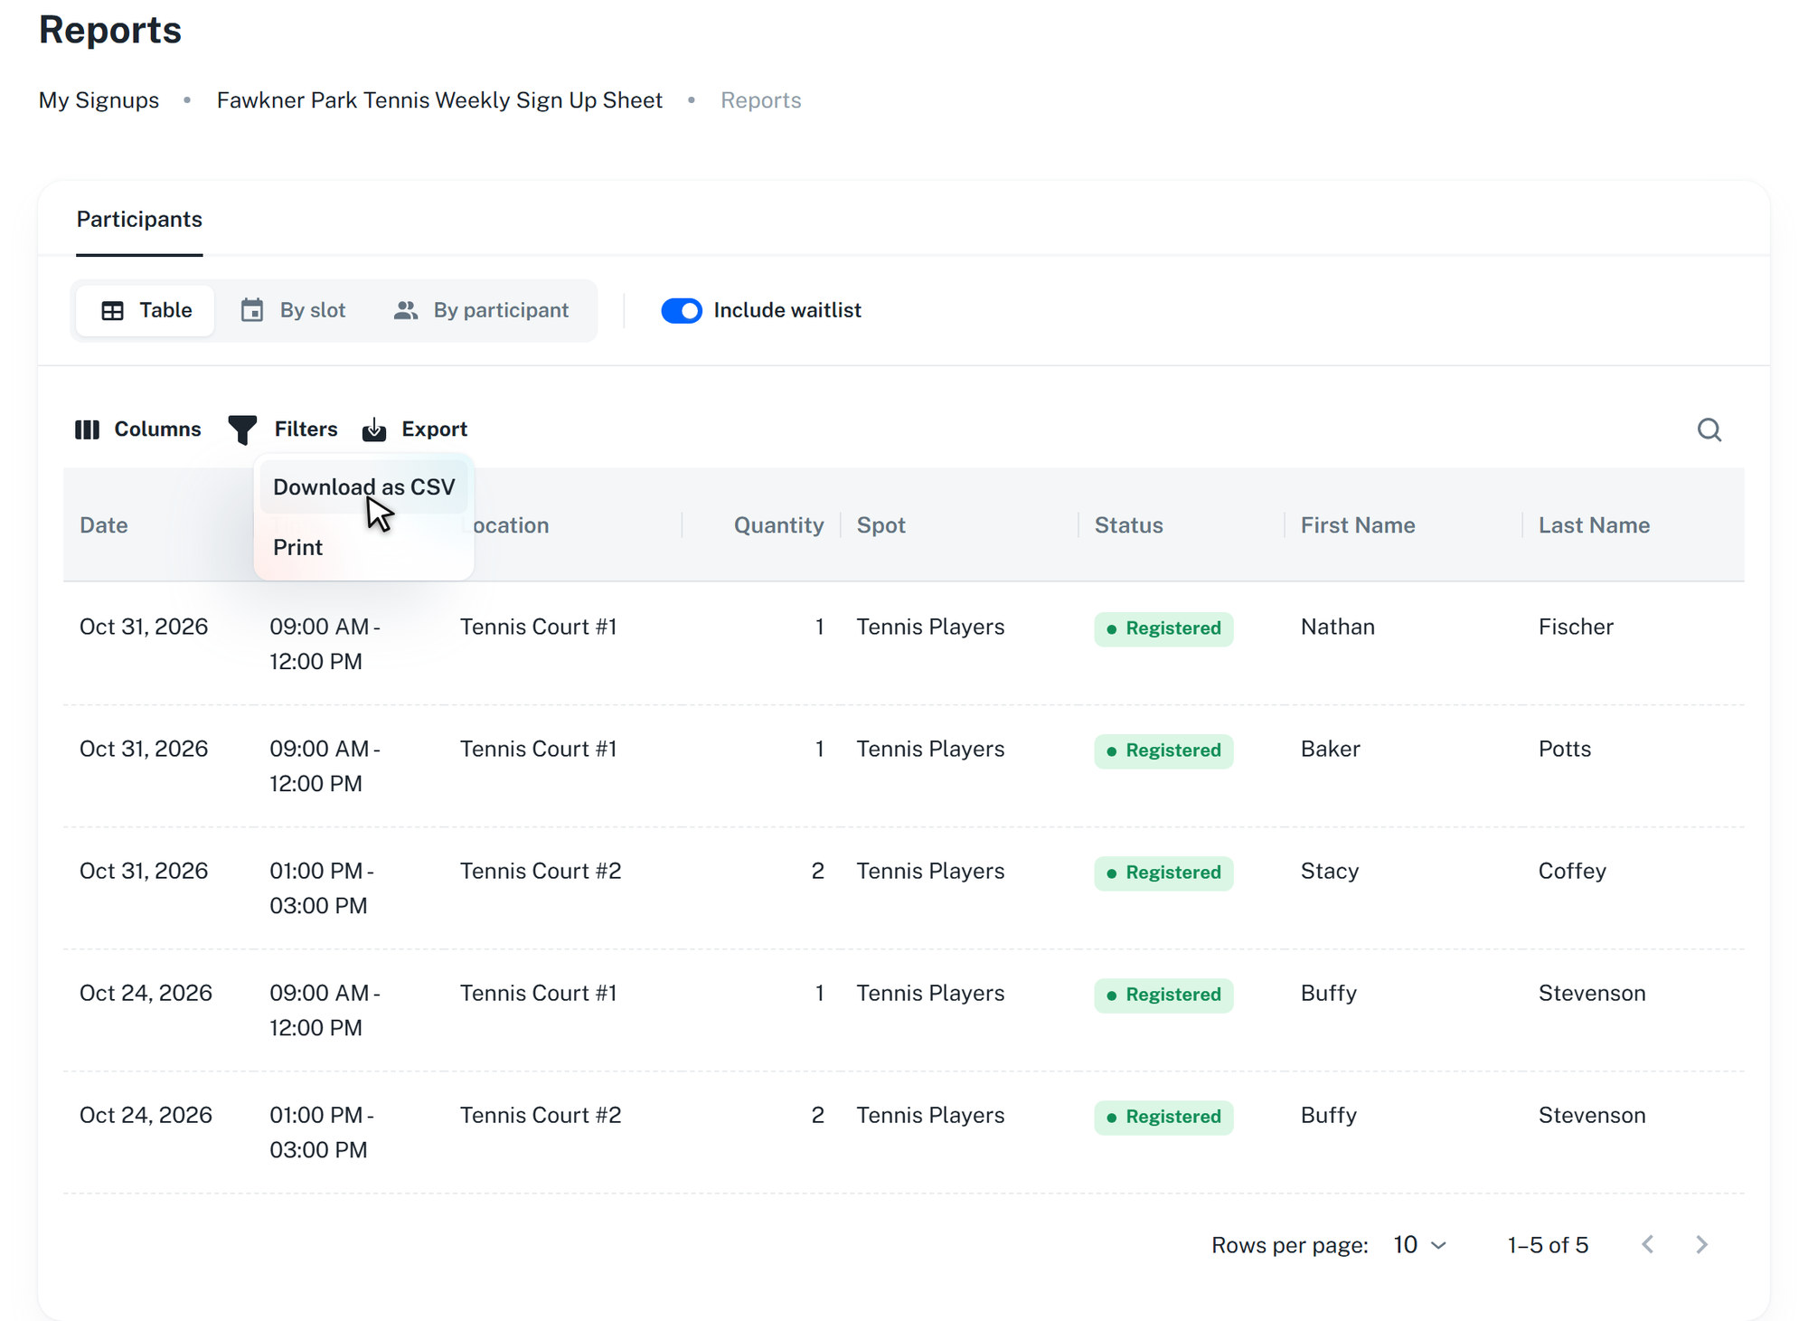Viewport: 1808px width, 1321px height.
Task: Click the last name Fischer
Action: (x=1576, y=627)
